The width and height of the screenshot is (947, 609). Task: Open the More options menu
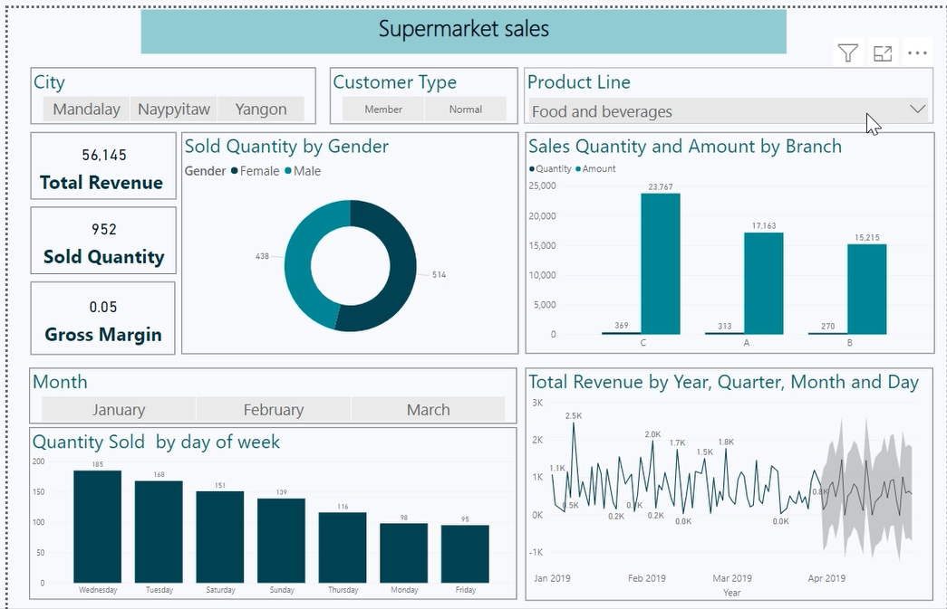point(917,52)
